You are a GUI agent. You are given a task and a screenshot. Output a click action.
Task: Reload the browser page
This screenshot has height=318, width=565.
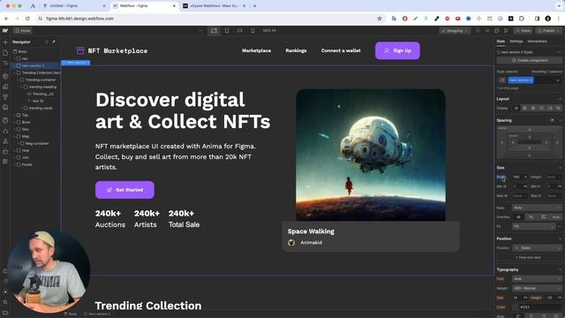click(x=27, y=19)
